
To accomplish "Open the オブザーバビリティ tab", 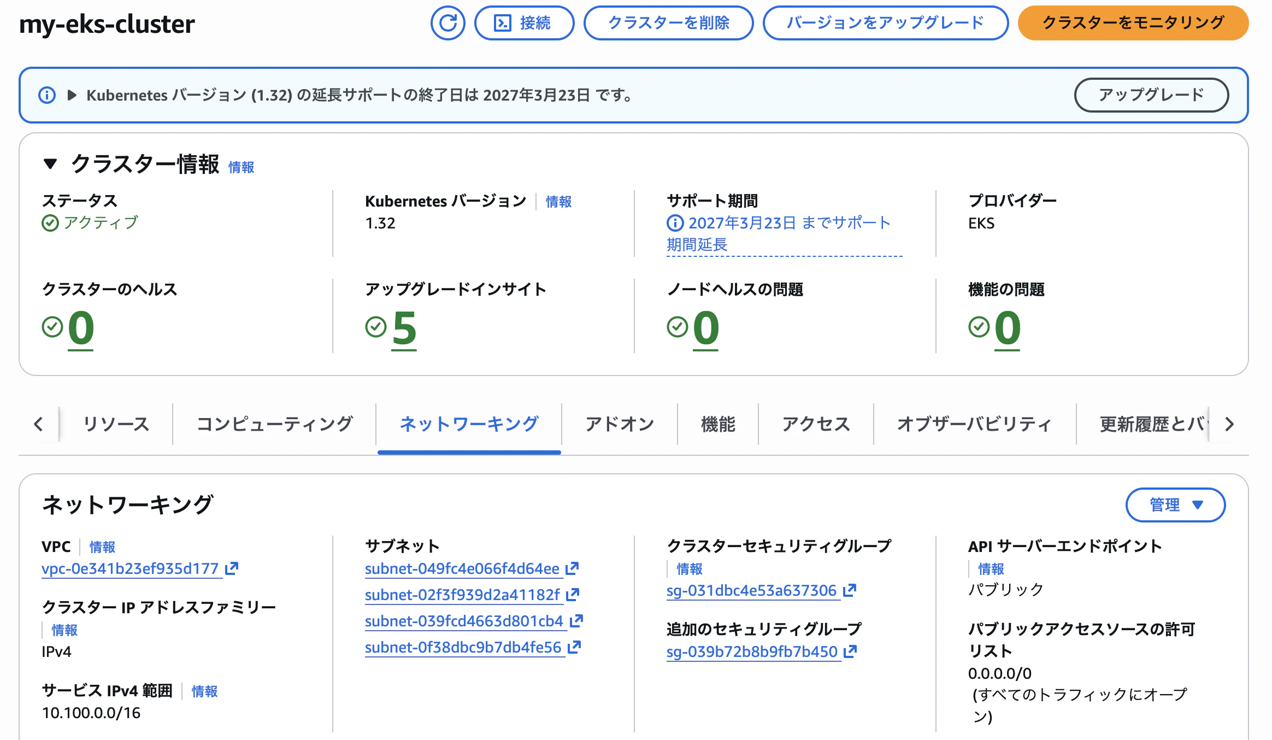I will (975, 424).
